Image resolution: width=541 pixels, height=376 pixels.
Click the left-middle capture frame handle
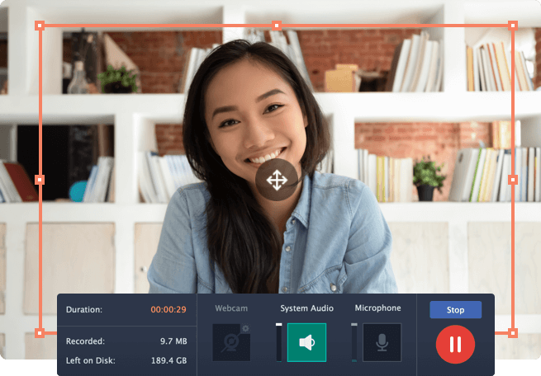40,180
